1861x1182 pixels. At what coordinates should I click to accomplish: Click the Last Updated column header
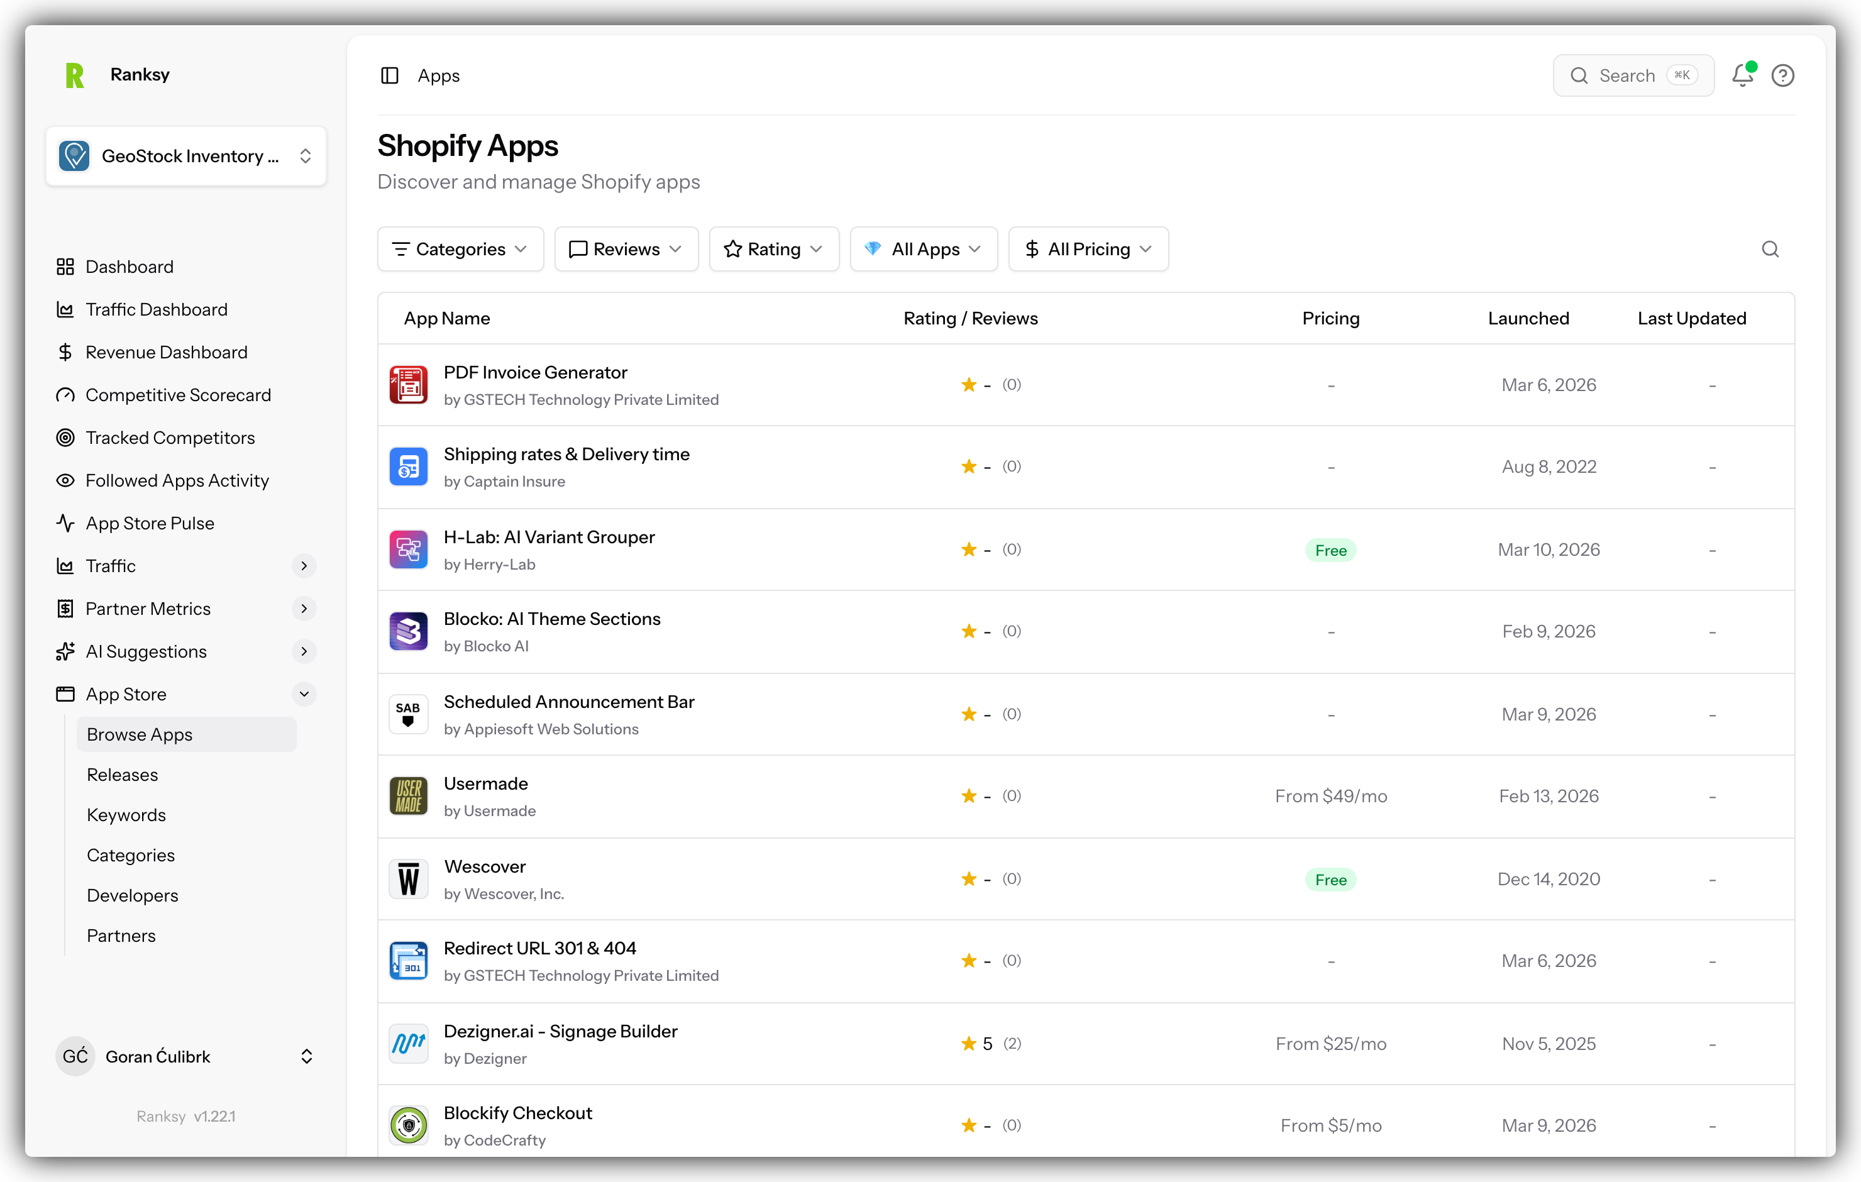[1692, 319]
